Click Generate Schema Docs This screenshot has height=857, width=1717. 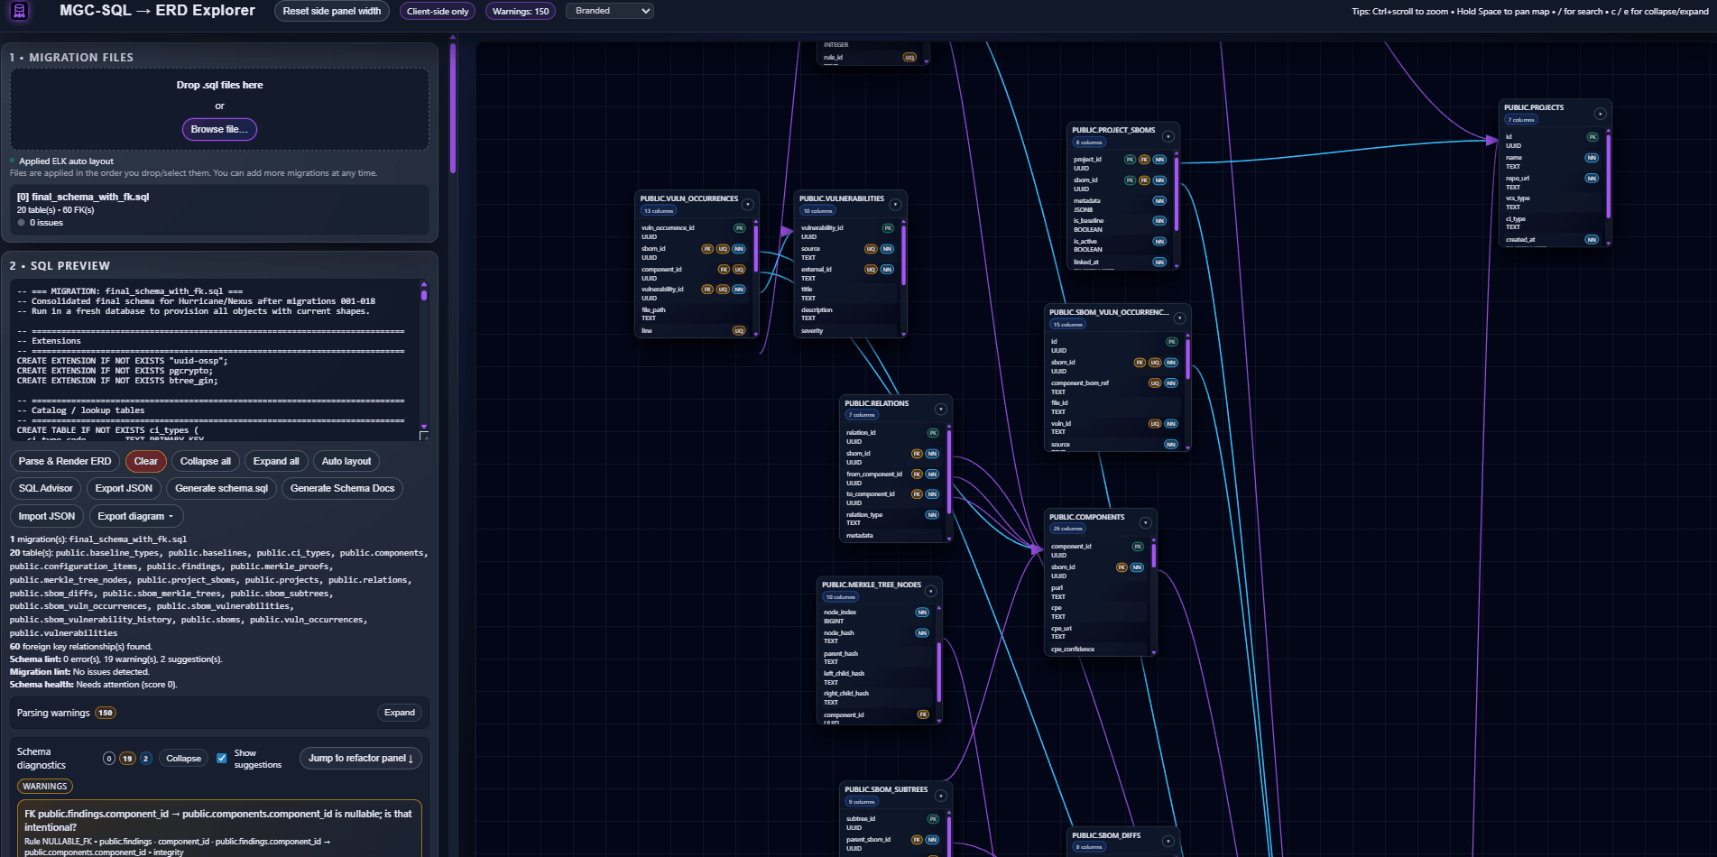[x=343, y=488]
